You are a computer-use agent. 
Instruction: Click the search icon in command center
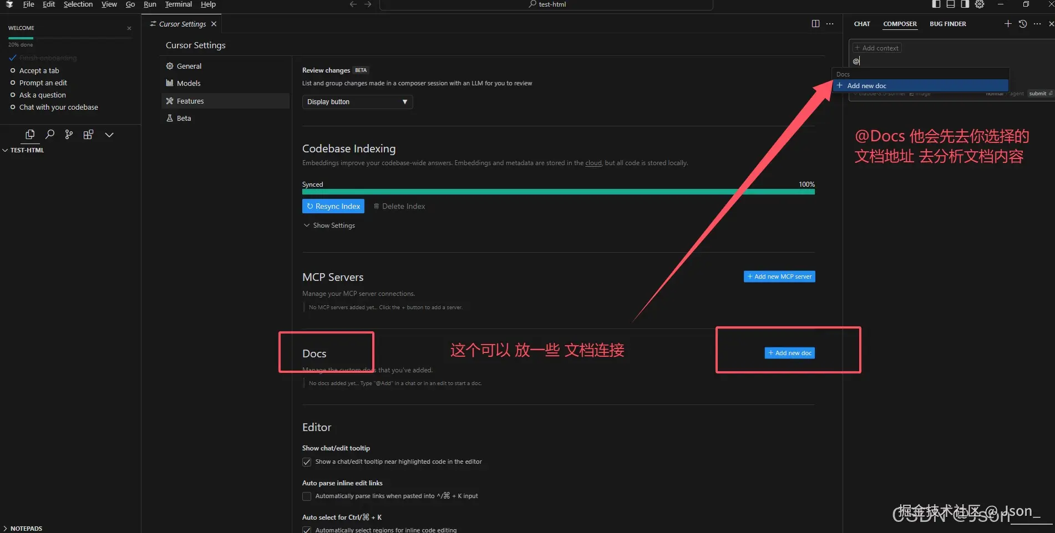tap(532, 4)
